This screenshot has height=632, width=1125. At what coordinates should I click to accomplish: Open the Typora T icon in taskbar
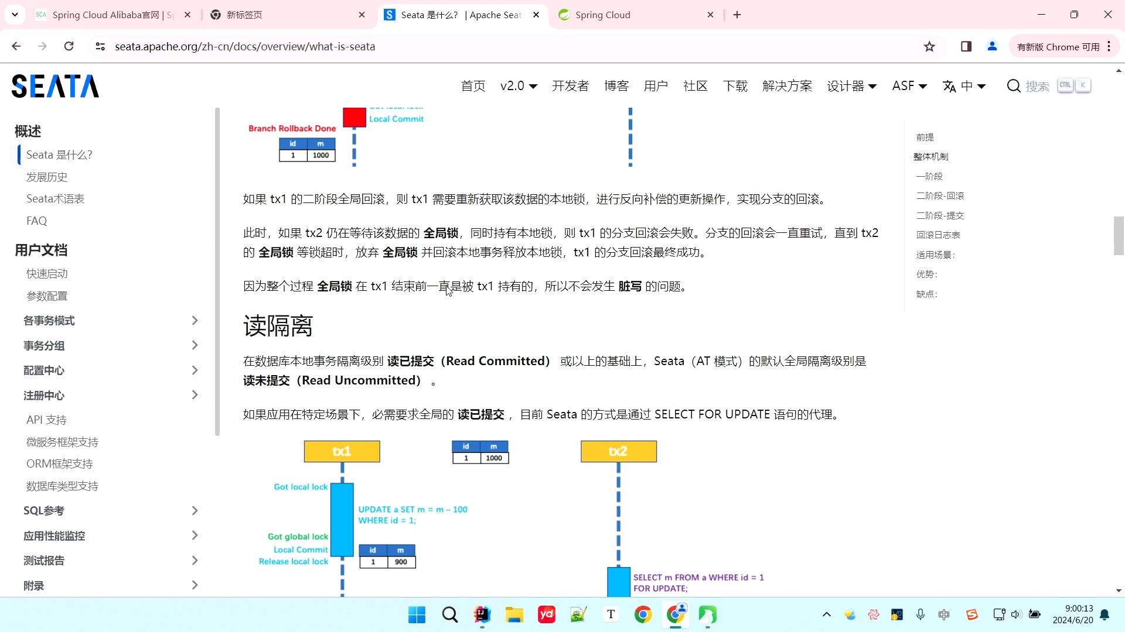click(611, 614)
